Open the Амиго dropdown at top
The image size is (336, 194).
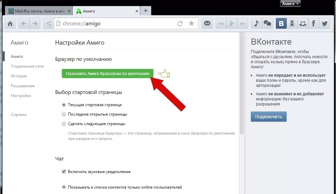click(x=290, y=4)
